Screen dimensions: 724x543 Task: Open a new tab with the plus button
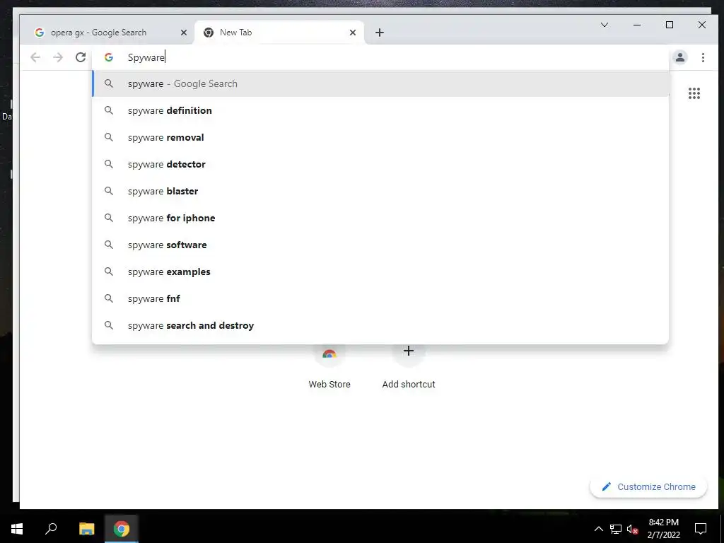(380, 33)
